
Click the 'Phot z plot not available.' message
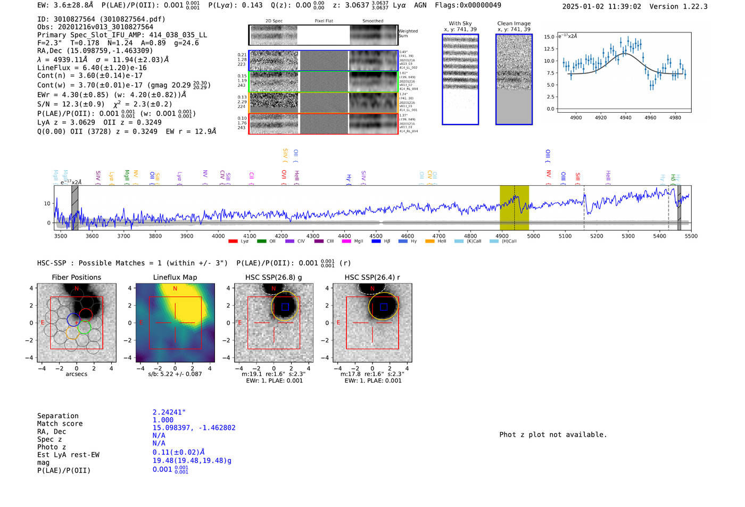tap(553, 435)
